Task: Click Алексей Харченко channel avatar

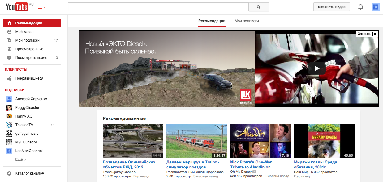Action: (9, 99)
